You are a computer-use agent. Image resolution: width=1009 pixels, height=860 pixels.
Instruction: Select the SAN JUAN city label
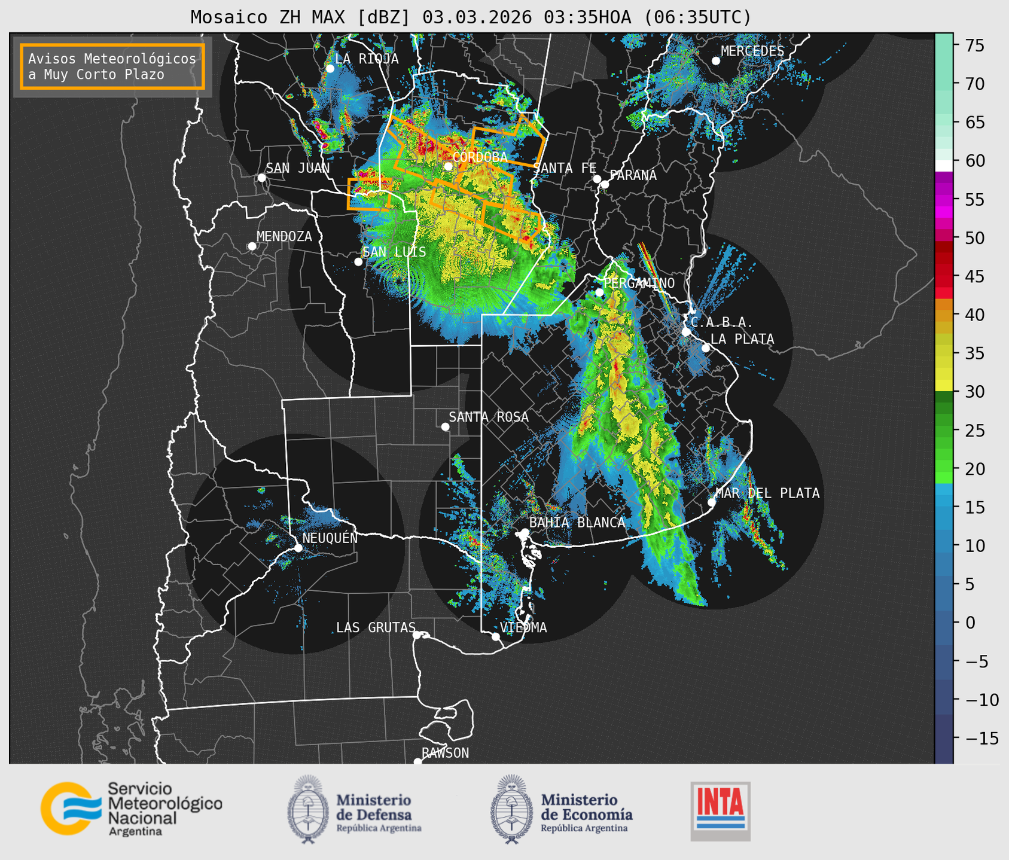pyautogui.click(x=297, y=168)
